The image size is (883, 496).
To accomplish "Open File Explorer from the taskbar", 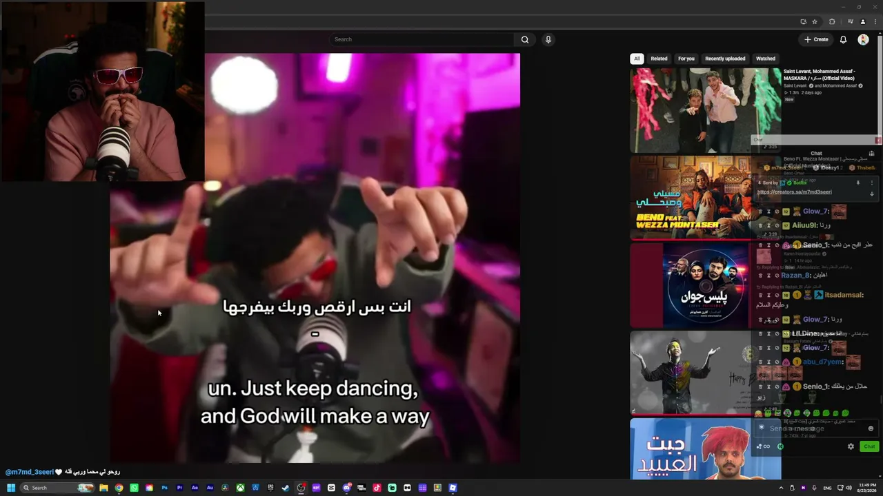I will coord(103,488).
